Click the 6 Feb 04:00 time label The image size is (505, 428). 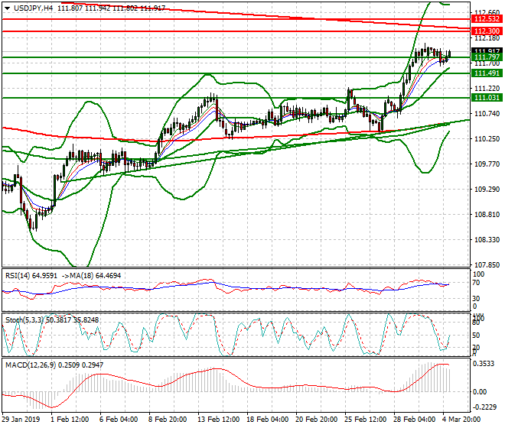click(x=119, y=420)
